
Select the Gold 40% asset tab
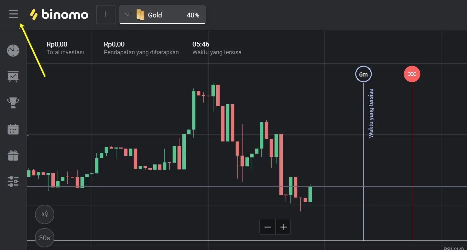click(168, 15)
